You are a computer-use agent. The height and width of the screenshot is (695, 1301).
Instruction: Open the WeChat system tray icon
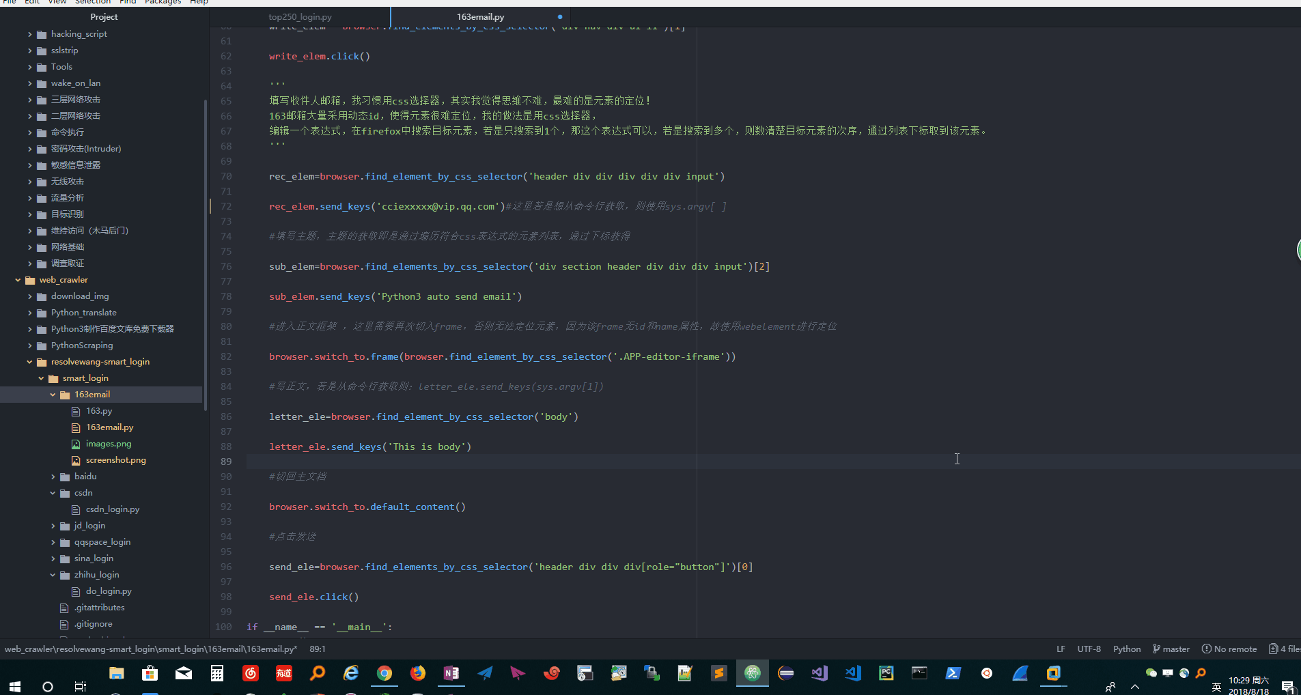[1151, 673]
